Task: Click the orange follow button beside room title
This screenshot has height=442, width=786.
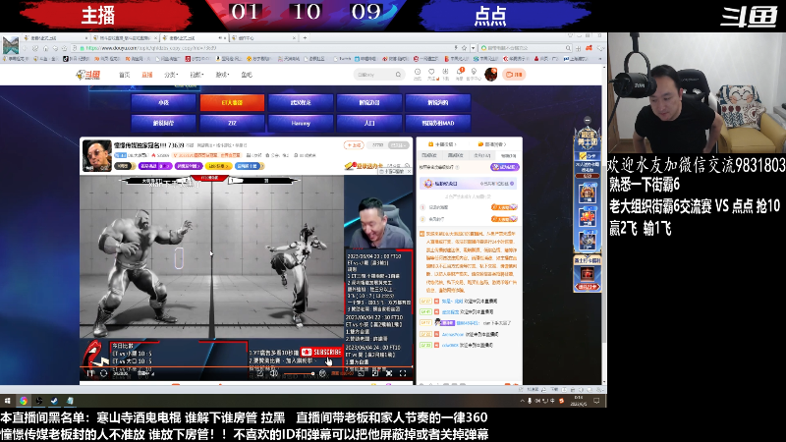Action: click(354, 145)
